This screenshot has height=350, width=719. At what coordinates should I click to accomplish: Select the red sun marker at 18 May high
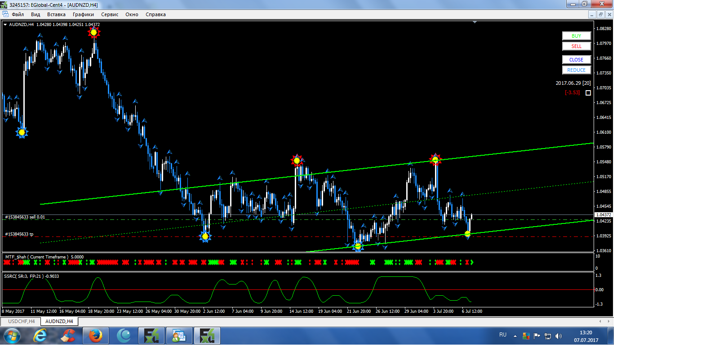93,32
